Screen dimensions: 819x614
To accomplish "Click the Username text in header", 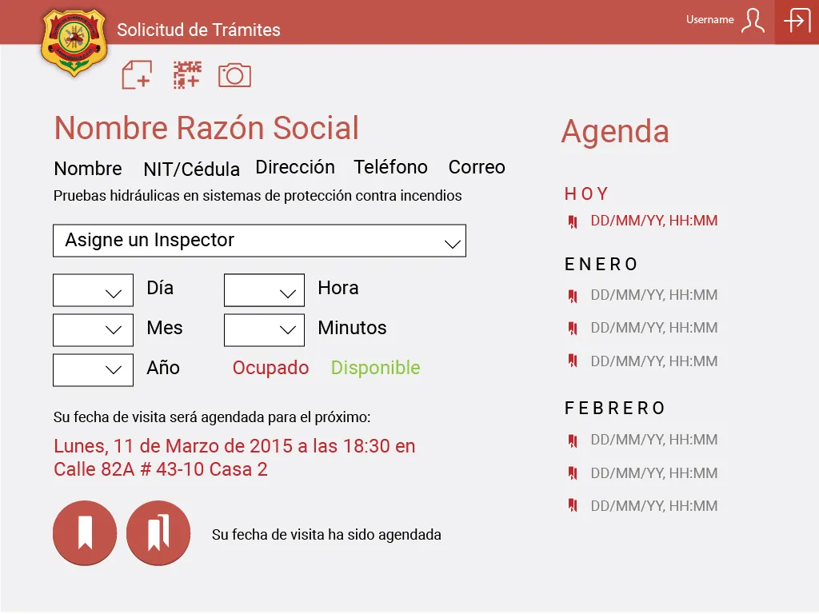I will (710, 20).
